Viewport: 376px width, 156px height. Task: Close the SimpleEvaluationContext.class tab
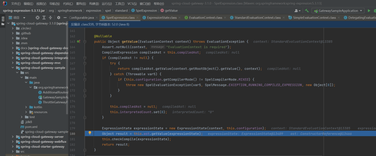(x=339, y=18)
